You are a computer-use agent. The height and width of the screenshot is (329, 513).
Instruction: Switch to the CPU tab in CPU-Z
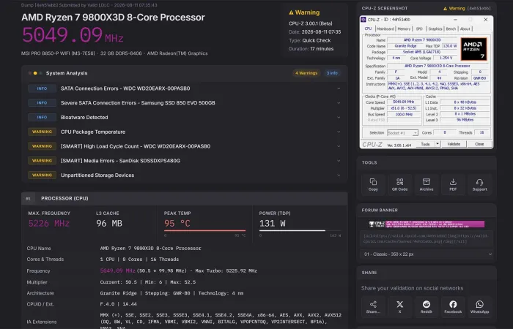(x=368, y=29)
